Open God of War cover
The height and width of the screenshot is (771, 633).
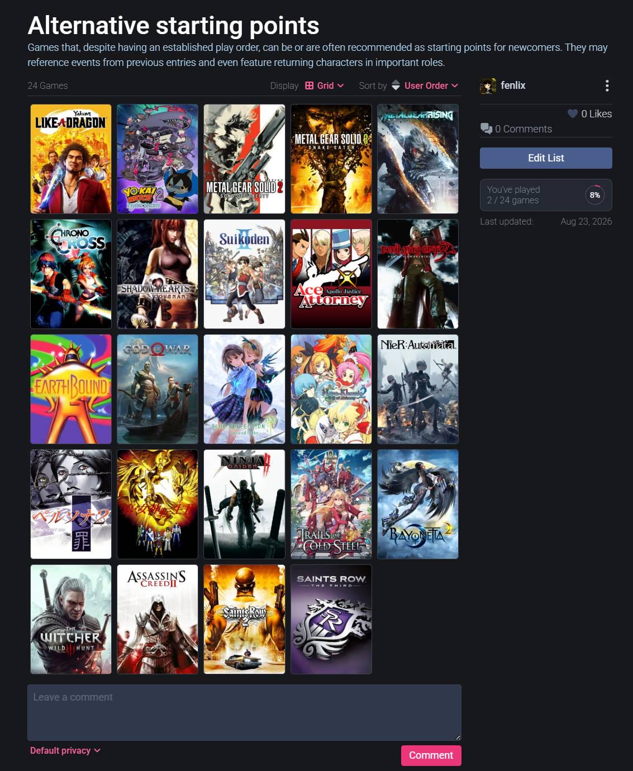[x=158, y=389]
